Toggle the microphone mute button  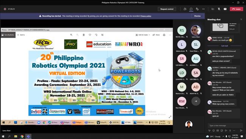point(219,9)
